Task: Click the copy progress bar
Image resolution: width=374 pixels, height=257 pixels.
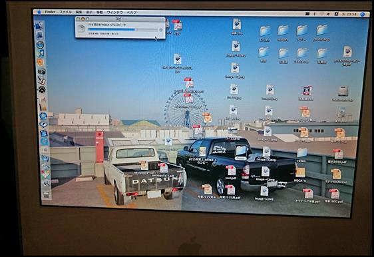Action: click(122, 29)
